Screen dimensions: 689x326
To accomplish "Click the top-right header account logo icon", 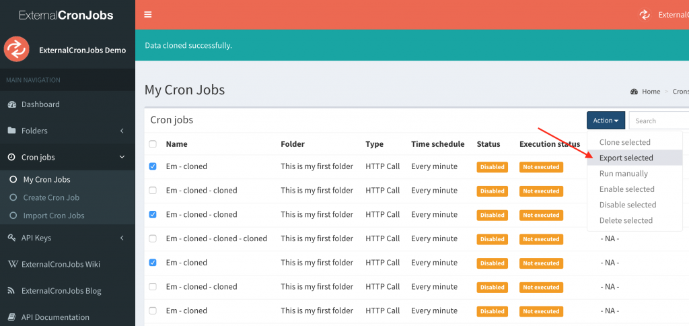I will click(645, 15).
